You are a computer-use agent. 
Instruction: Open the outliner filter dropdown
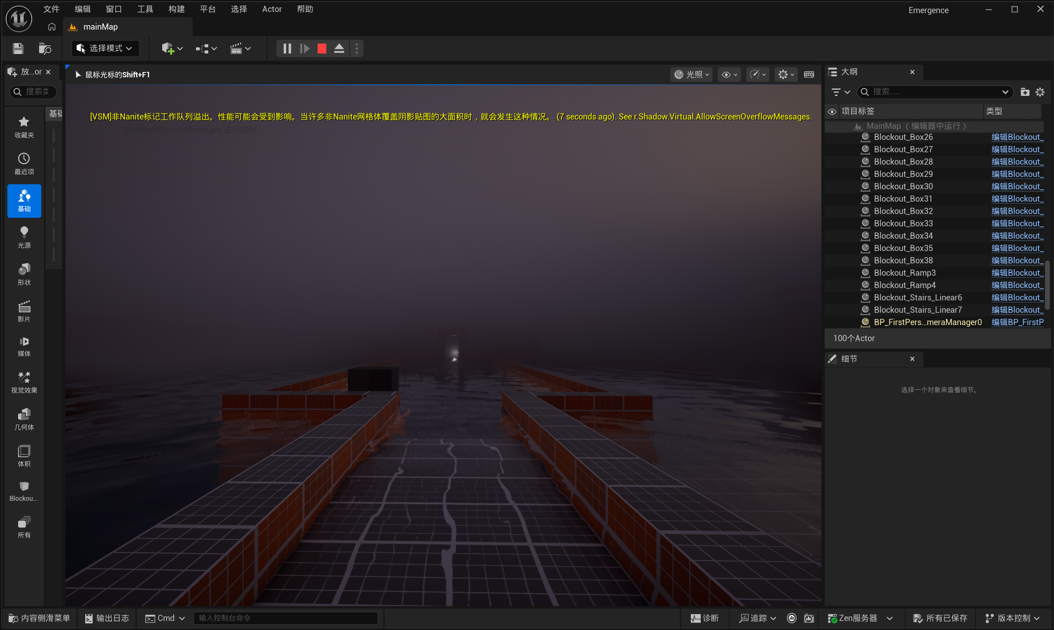(x=840, y=92)
